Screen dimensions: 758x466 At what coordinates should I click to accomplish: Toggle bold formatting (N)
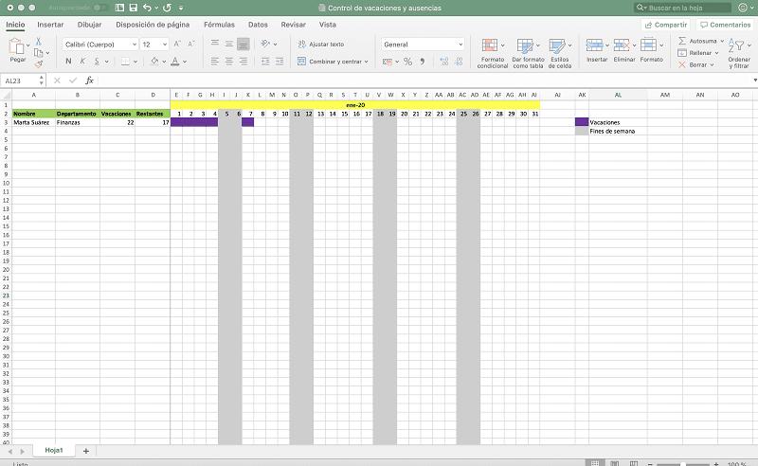point(67,62)
